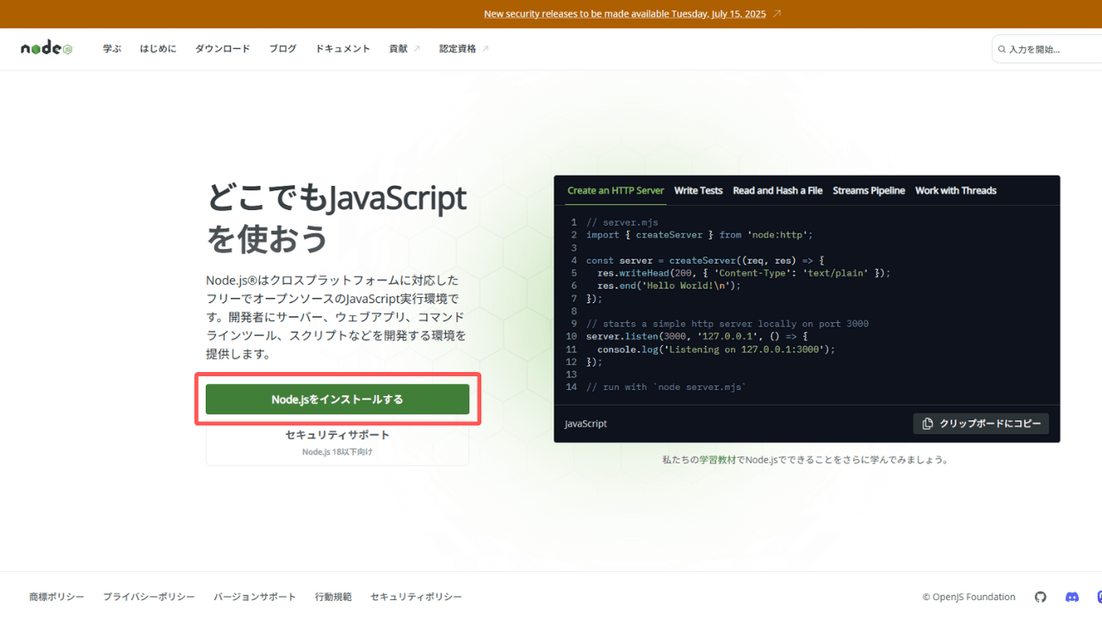The height and width of the screenshot is (620, 1102).
Task: Click the Node.js 18以下向け caption
Action: point(337,451)
